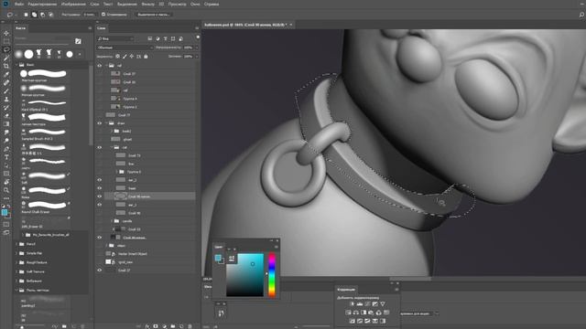This screenshot has height=329, width=586.
Task: Add an Invert adjustment icon
Action: pos(352,321)
